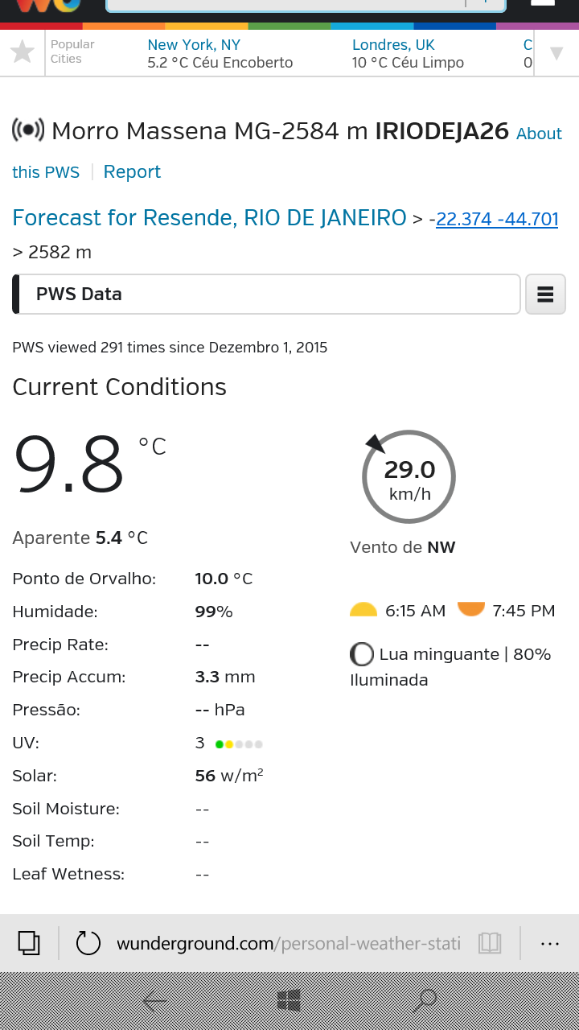Open the PWS Data dropdown

267,294
